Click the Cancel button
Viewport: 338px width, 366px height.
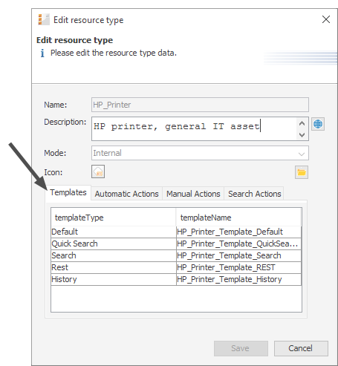pos(301,348)
